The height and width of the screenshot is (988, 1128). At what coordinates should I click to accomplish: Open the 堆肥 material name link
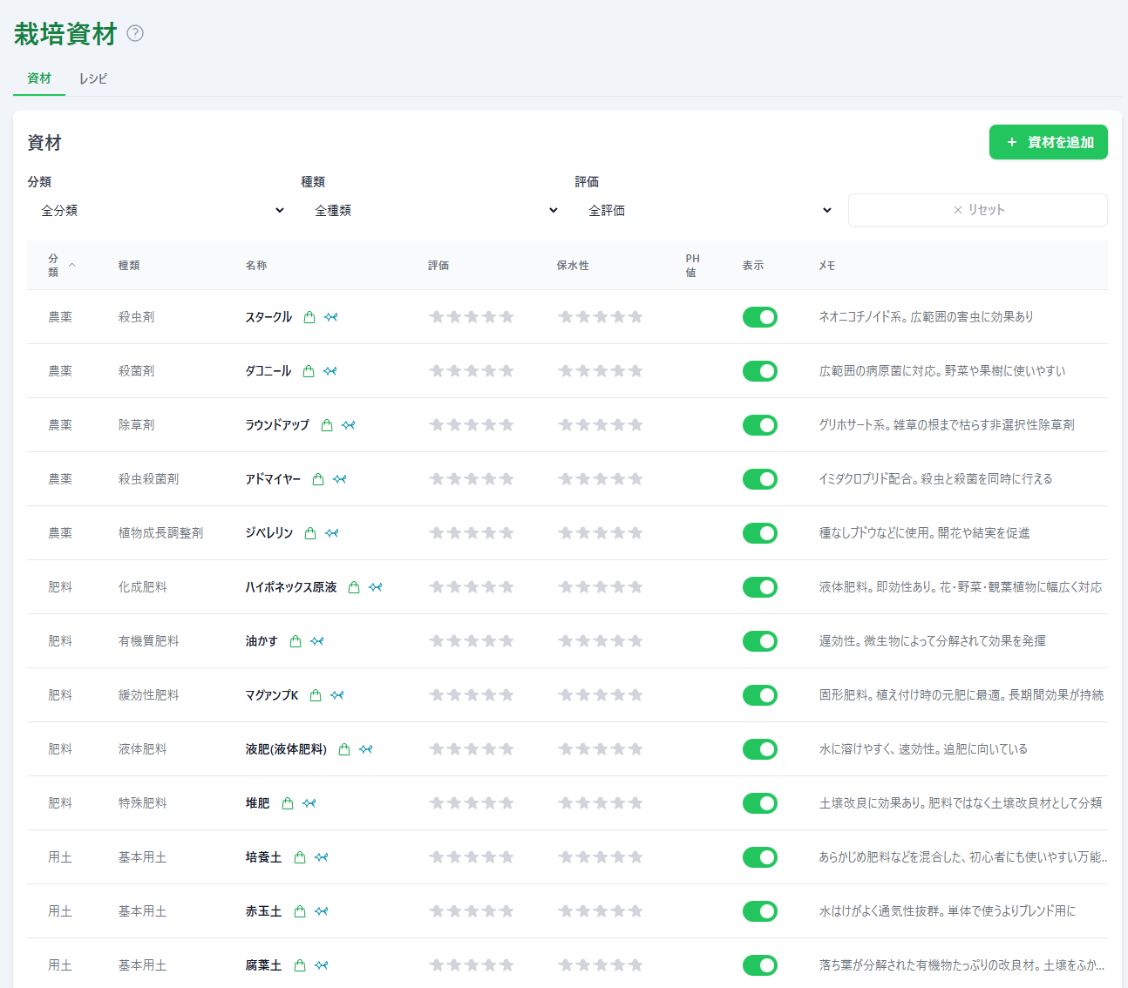[x=257, y=803]
